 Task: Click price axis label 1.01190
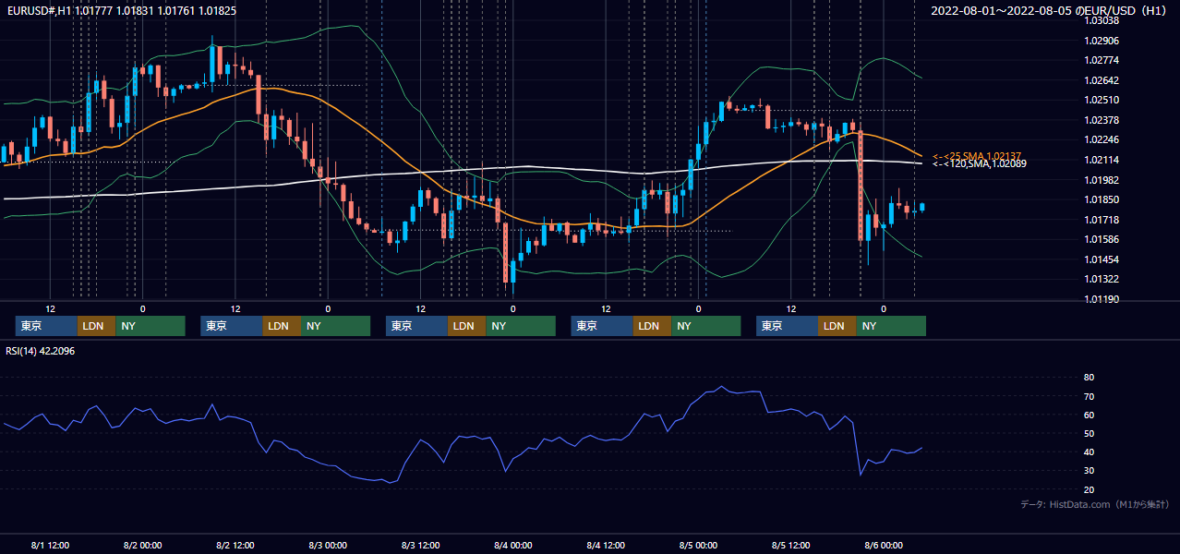[x=1101, y=299]
